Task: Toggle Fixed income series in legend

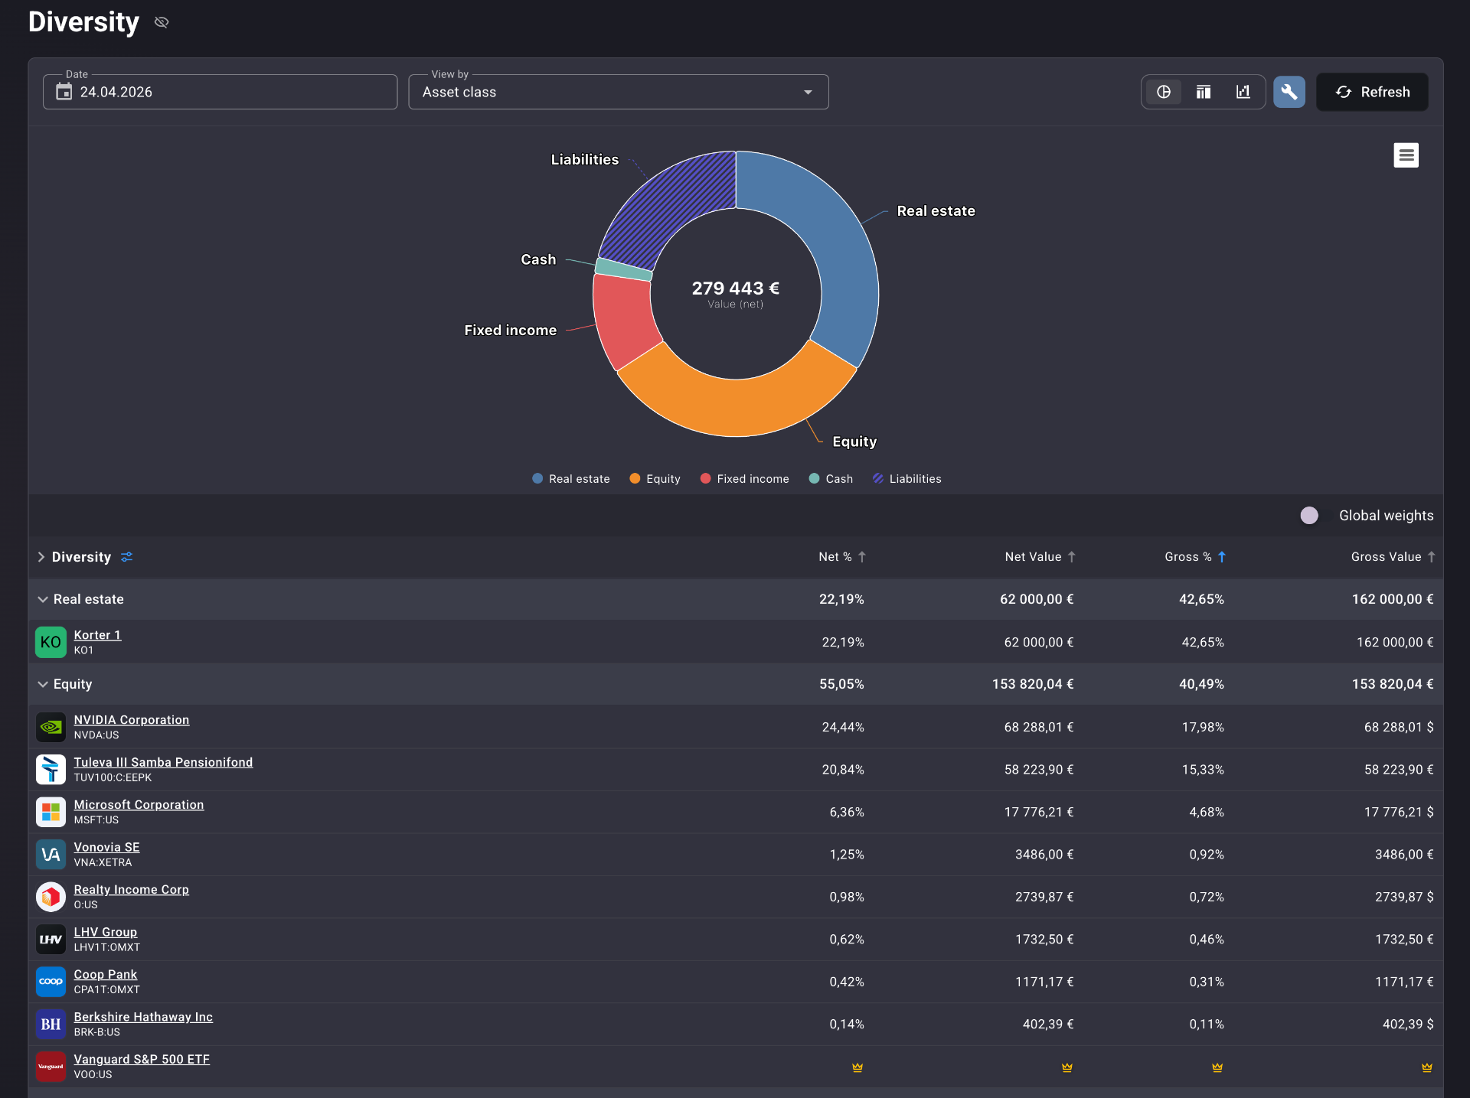Action: [x=744, y=479]
